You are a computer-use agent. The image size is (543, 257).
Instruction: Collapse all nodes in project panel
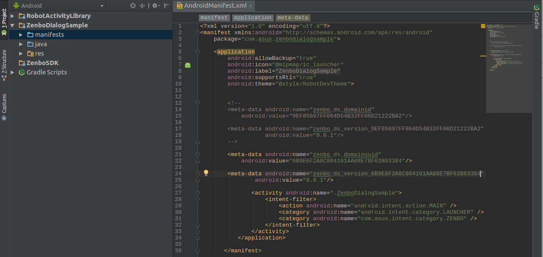[143, 6]
